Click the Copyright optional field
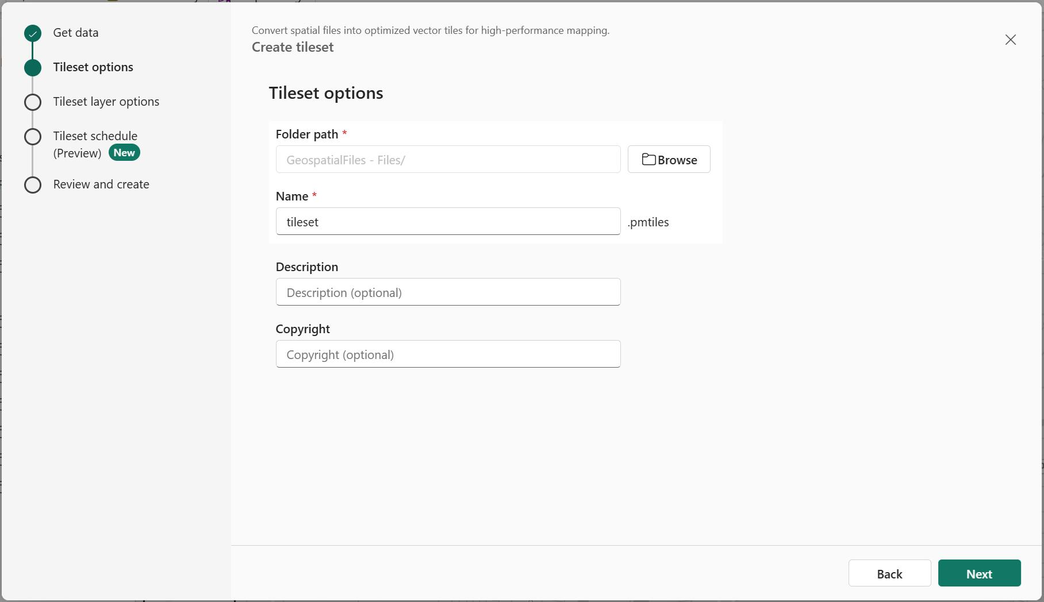This screenshot has height=602, width=1044. [x=448, y=354]
